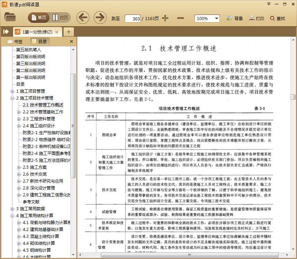
Task: Switch to bookmarks tab (书签)
Action: pyautogui.click(x=15, y=41)
